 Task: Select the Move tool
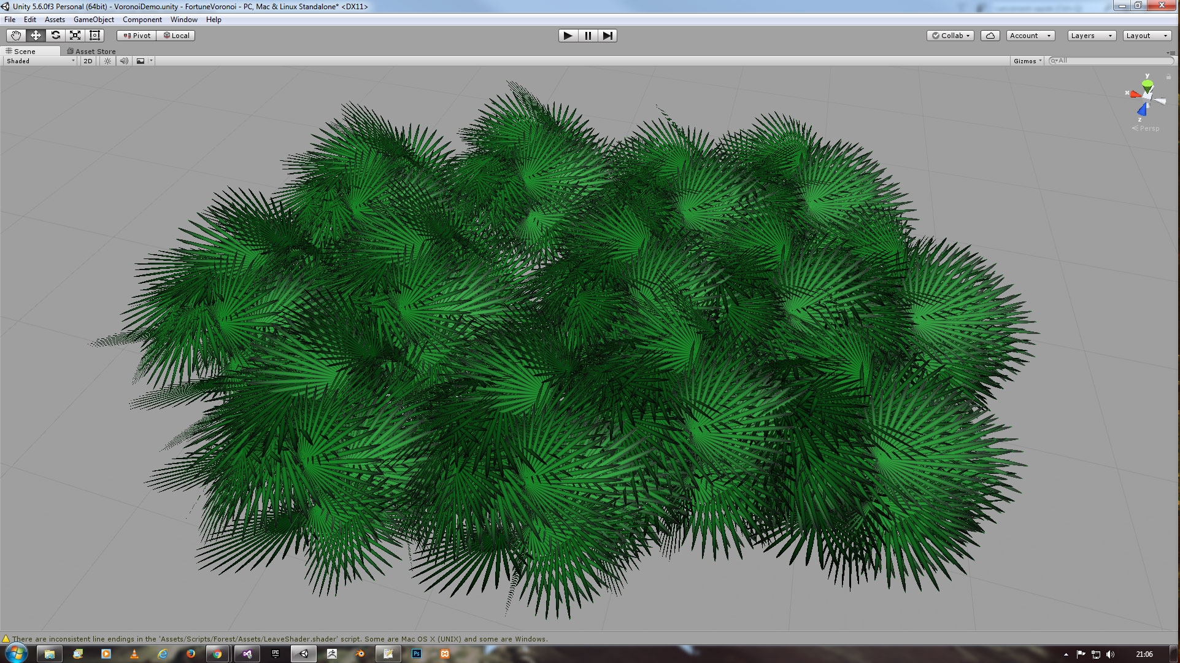[x=36, y=36]
